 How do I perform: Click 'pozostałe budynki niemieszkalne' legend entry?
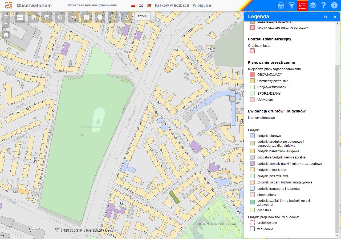point(281,157)
